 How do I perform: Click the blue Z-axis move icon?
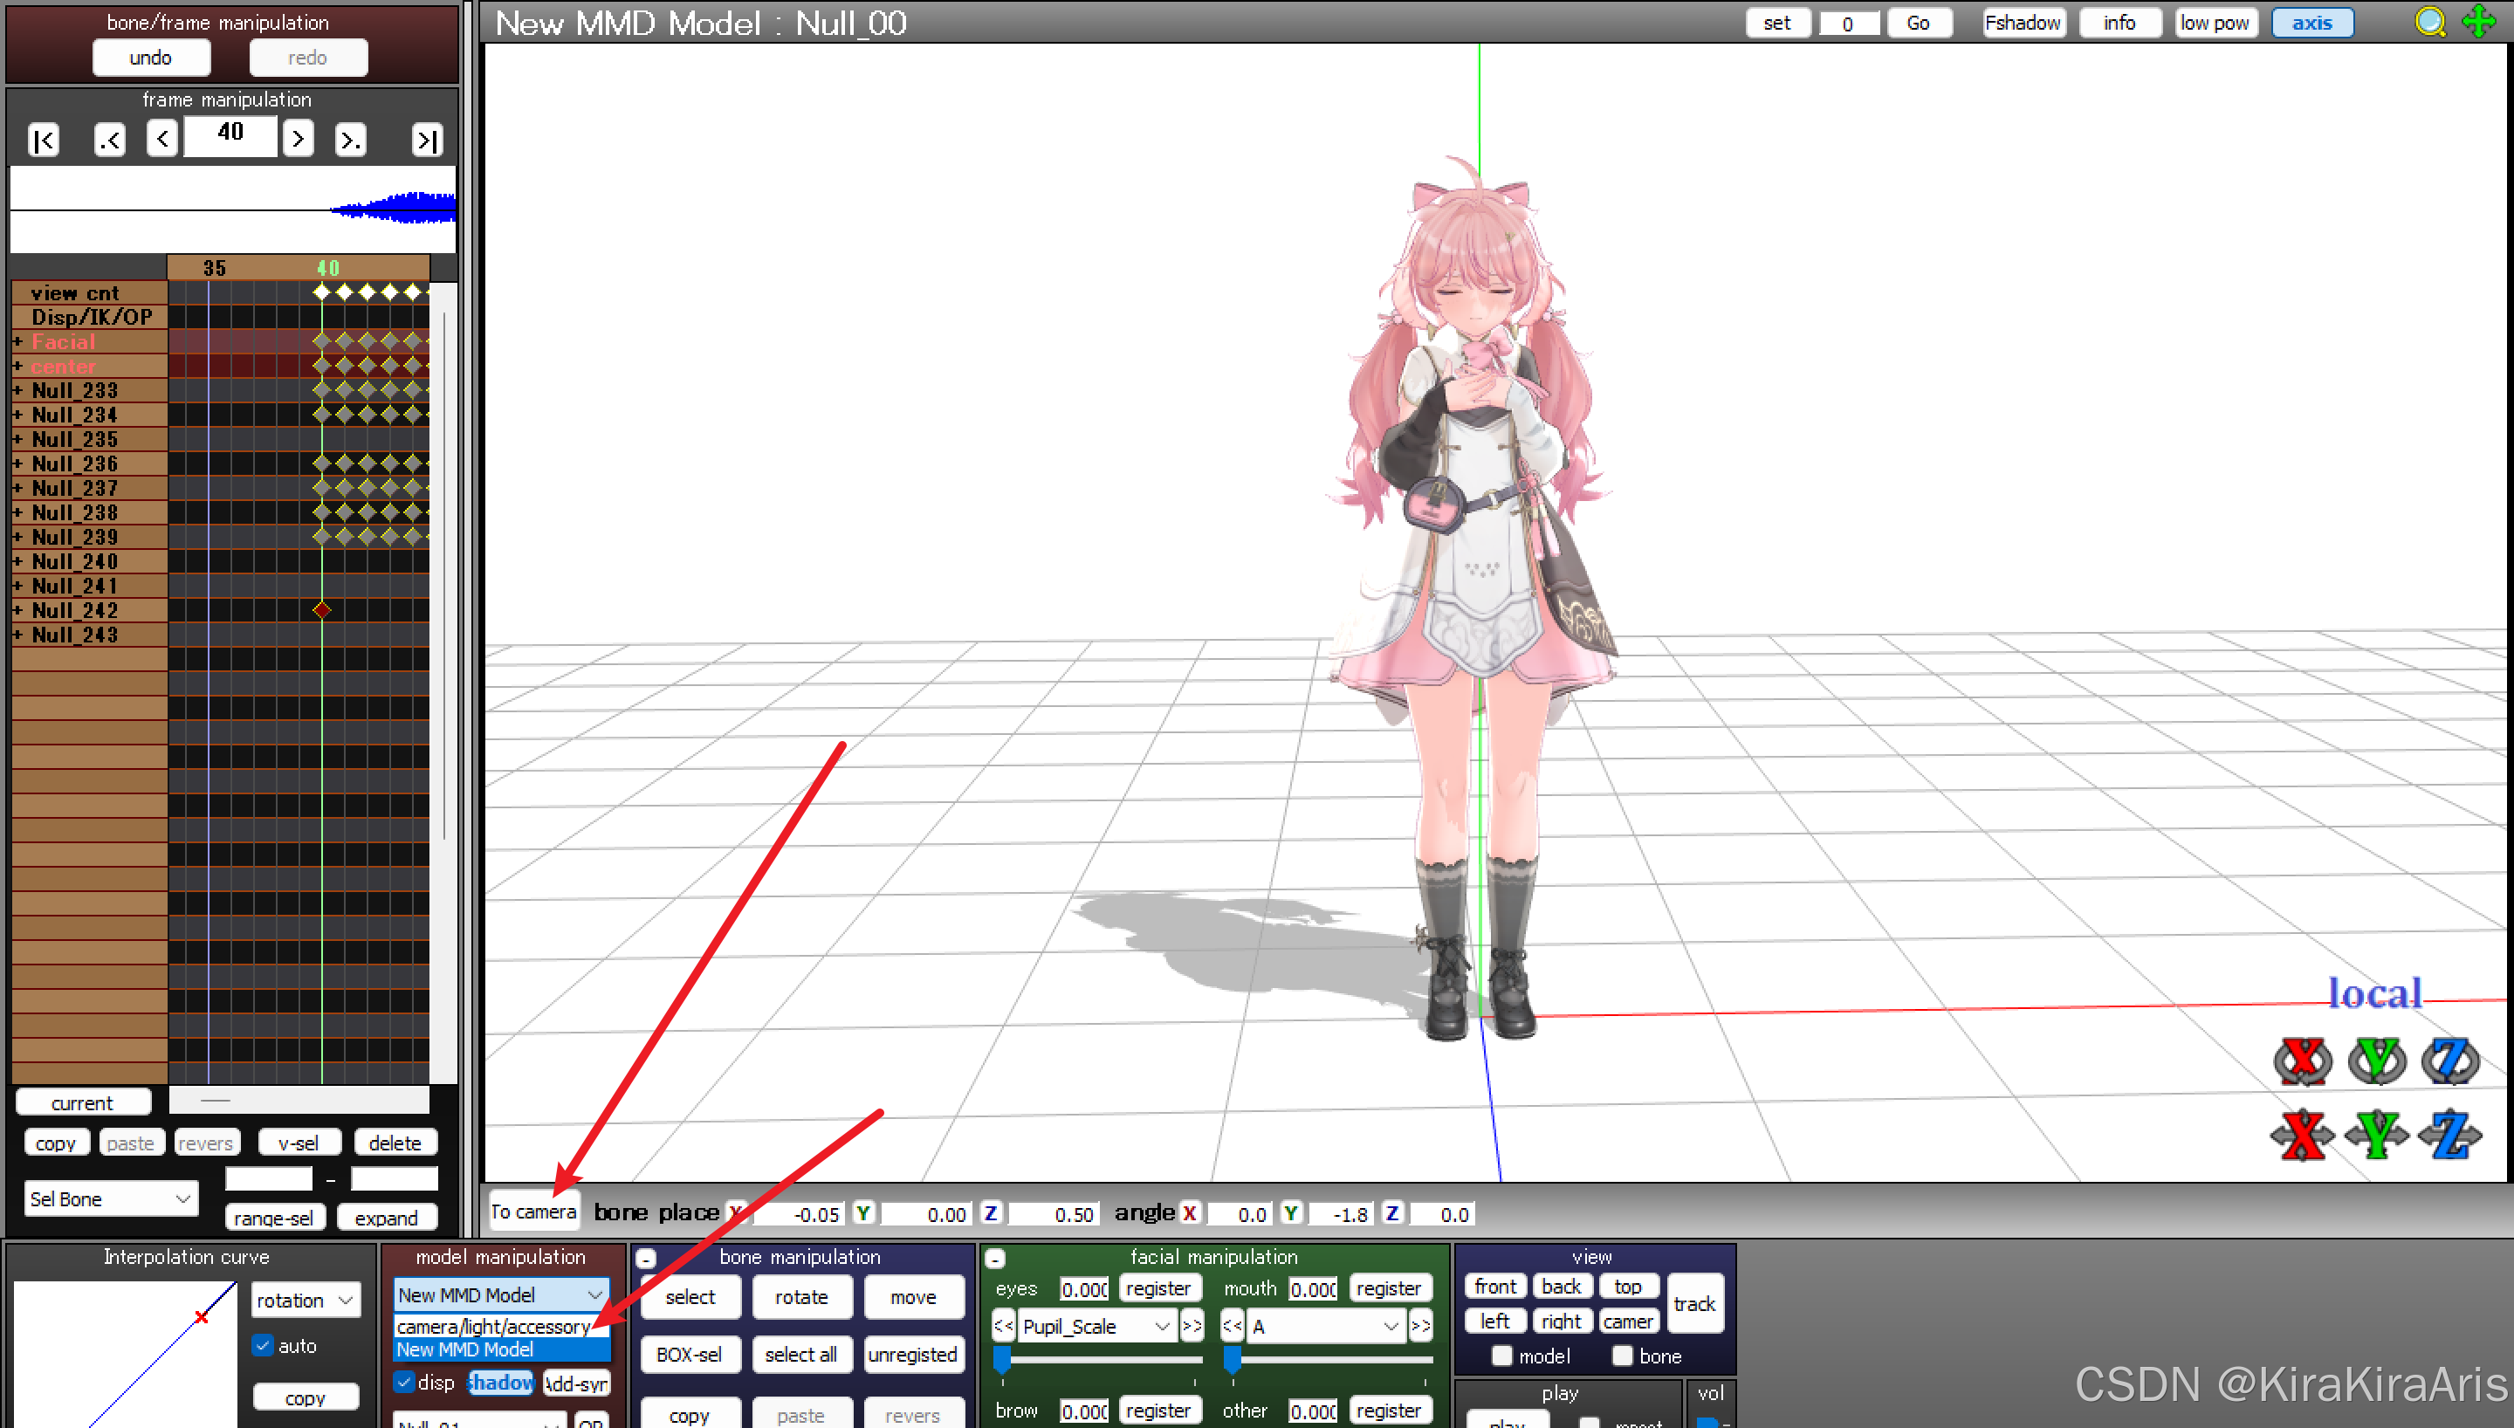point(2449,1136)
